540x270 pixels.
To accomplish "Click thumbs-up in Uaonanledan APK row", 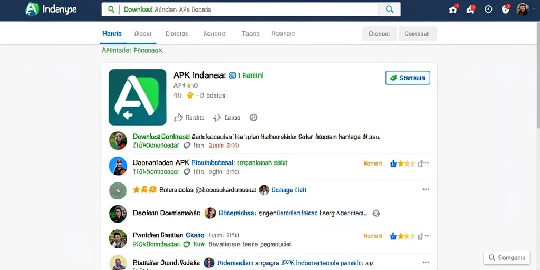I will [x=393, y=163].
